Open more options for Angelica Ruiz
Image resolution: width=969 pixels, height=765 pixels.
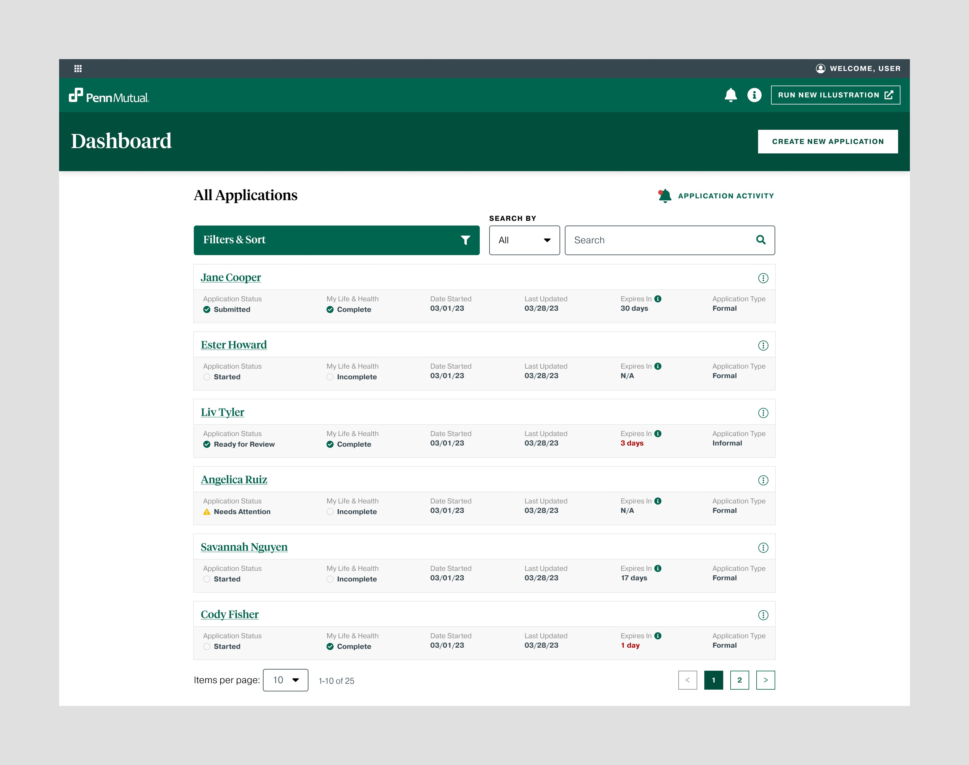click(763, 480)
